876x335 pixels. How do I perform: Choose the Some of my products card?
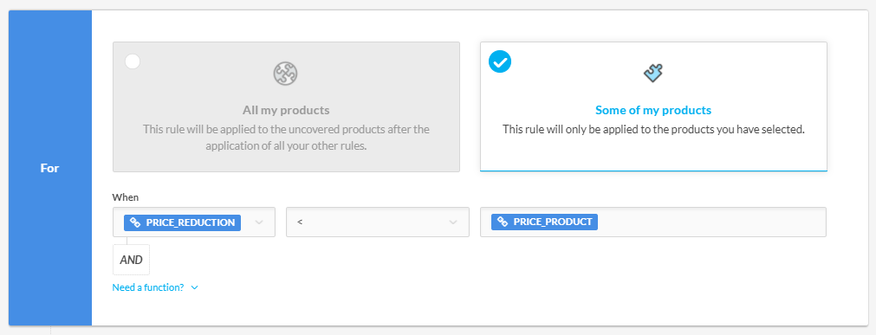click(x=653, y=106)
